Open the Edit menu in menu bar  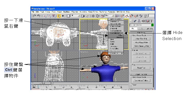(x=37, y=12)
